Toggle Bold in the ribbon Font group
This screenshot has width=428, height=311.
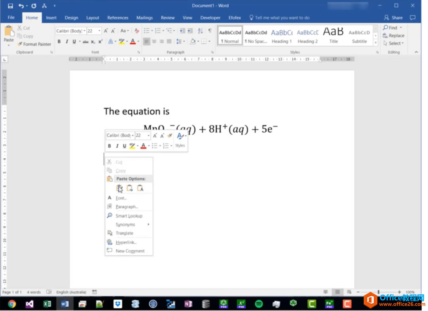point(59,42)
